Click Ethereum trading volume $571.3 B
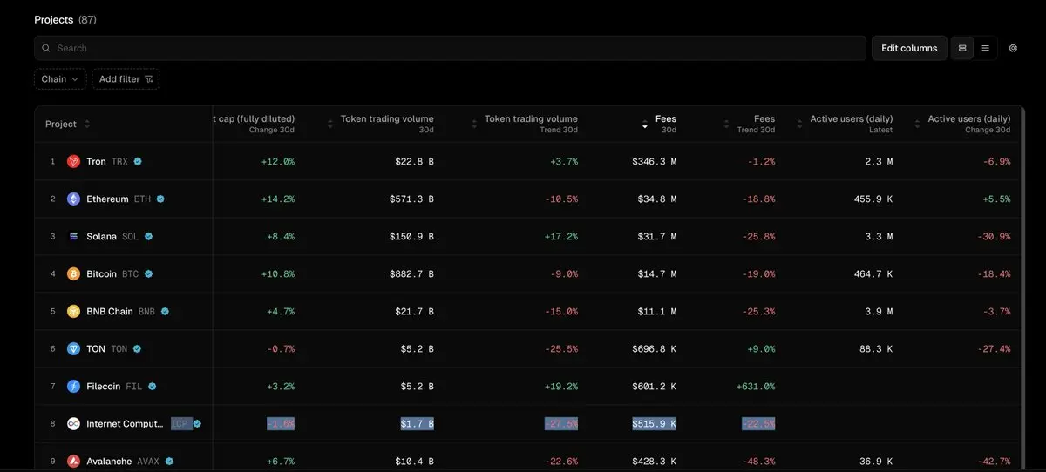Image resolution: width=1046 pixels, height=472 pixels. (411, 199)
